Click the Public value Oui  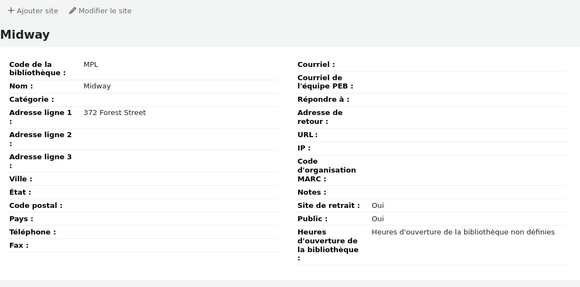coord(378,218)
